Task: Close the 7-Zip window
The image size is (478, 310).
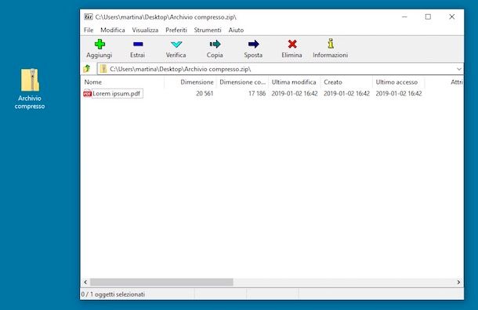Action: click(452, 16)
